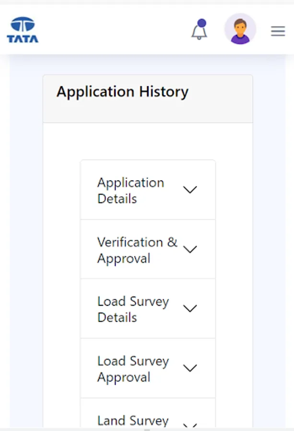Open the notifications bell
294x431 pixels.
pyautogui.click(x=199, y=32)
